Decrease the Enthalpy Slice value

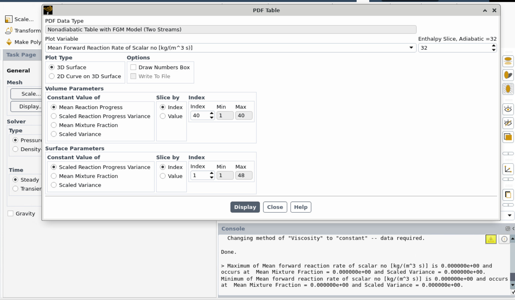pyautogui.click(x=493, y=50)
